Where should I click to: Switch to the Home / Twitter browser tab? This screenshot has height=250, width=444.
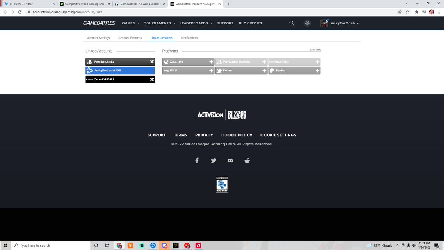29,4
